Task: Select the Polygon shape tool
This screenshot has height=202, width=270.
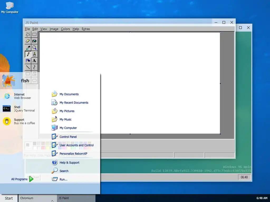Action: tap(35, 74)
